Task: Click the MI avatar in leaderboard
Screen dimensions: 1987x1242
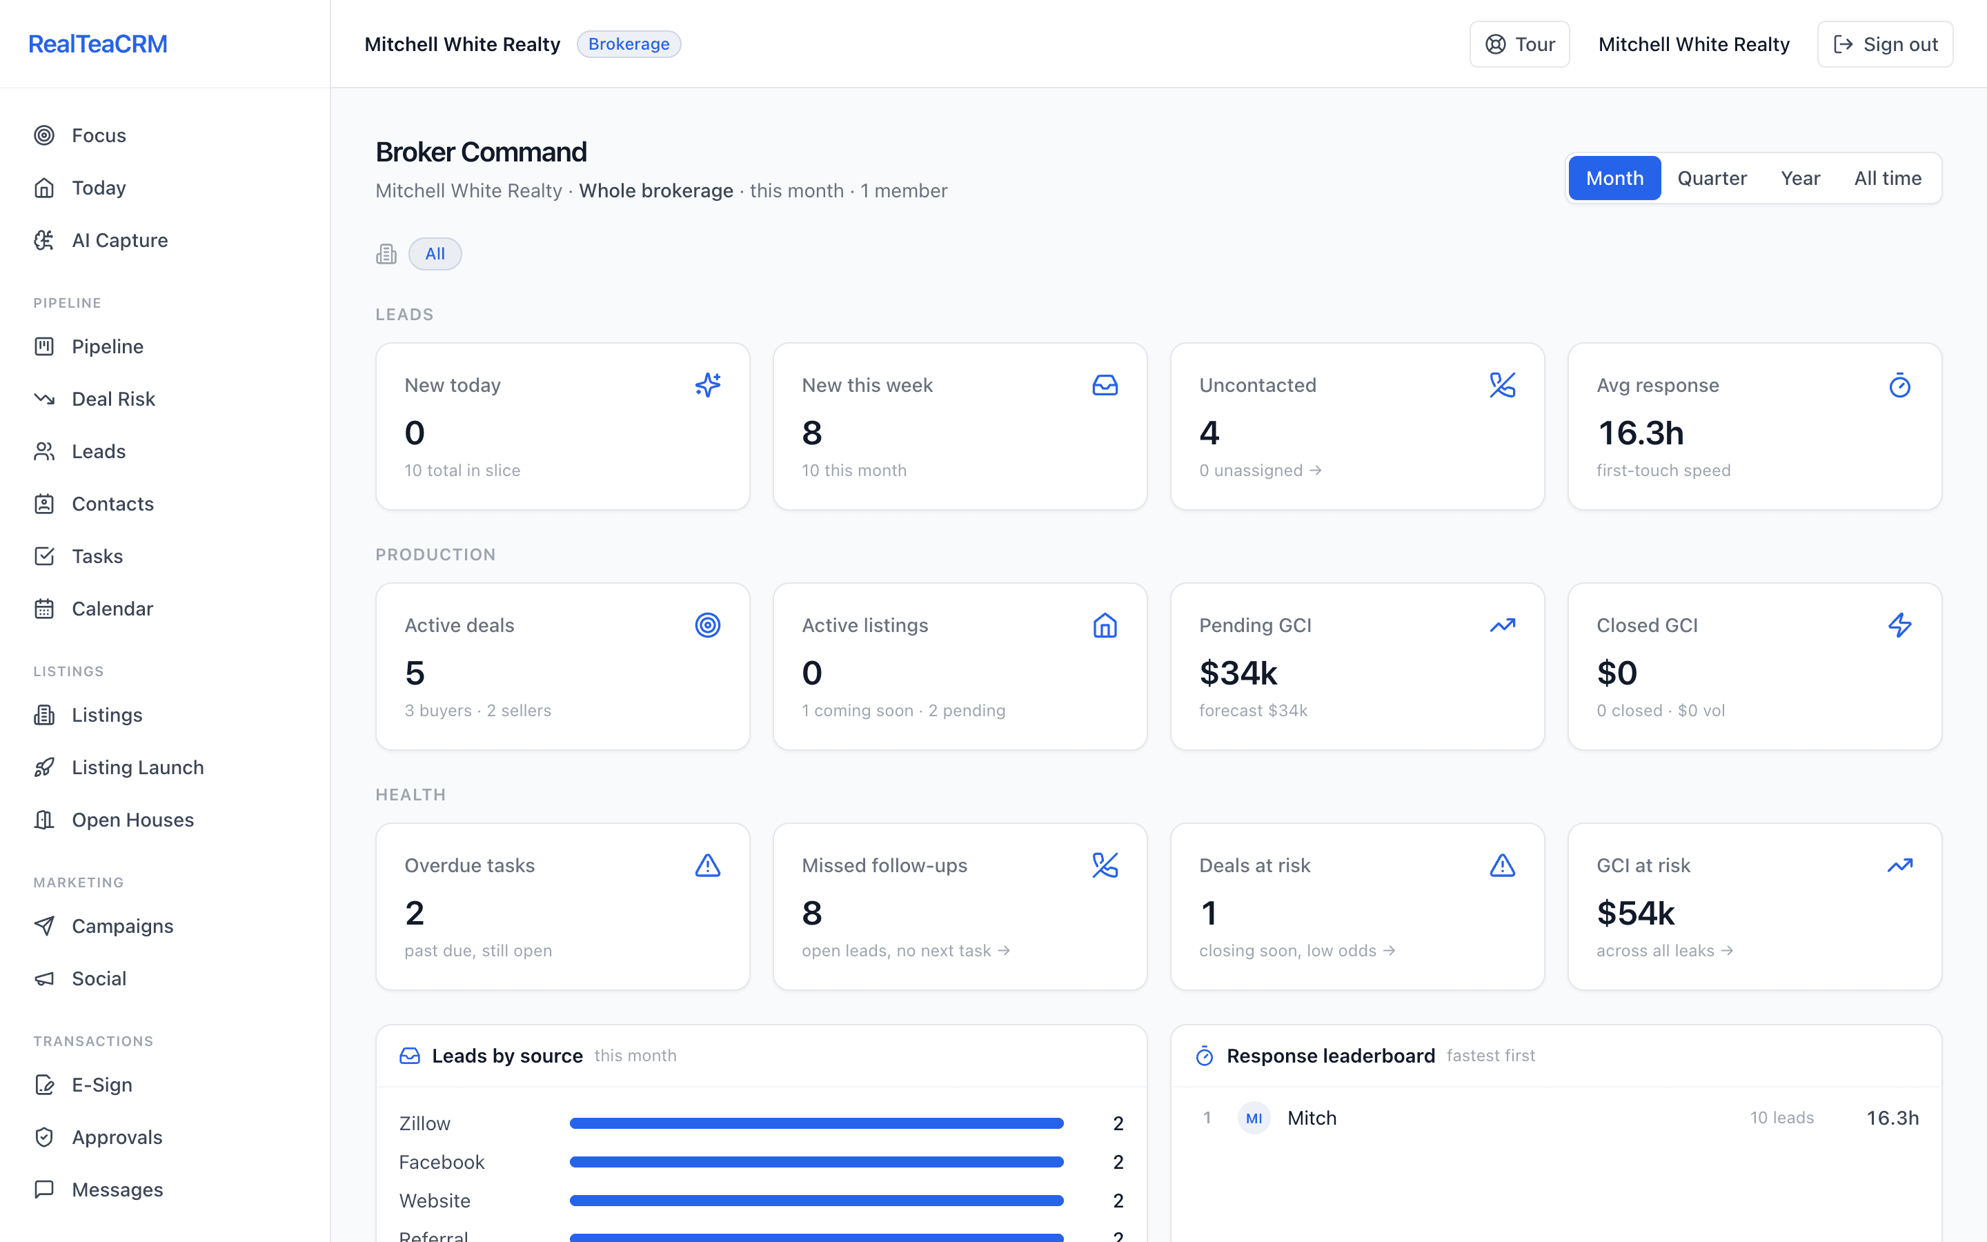Action: (x=1254, y=1118)
